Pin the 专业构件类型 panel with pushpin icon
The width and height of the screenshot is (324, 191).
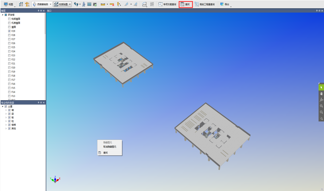[38, 102]
